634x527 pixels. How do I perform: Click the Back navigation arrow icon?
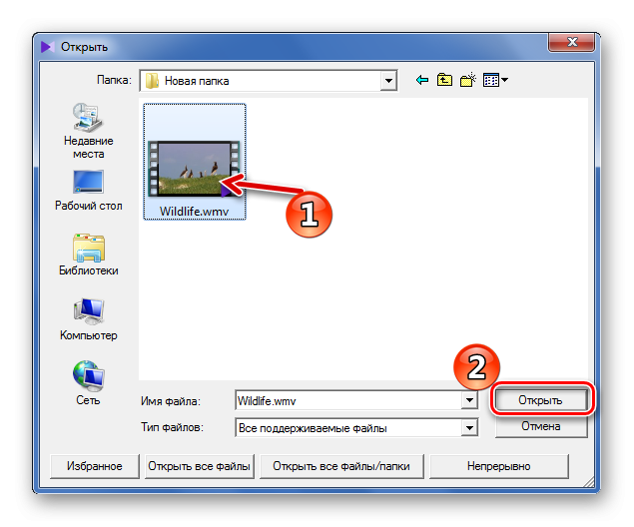(421, 80)
